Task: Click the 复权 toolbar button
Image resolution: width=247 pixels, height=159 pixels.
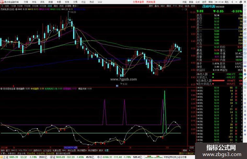Action: [151, 6]
